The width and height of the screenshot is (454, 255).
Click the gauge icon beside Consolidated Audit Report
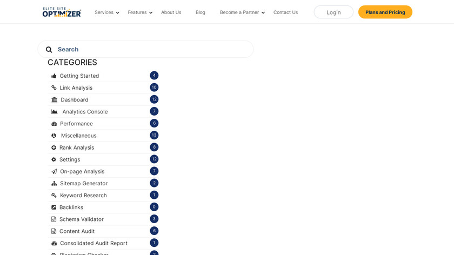pos(54,243)
